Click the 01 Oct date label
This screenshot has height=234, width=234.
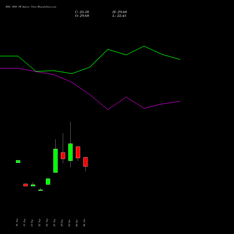click(69, 223)
